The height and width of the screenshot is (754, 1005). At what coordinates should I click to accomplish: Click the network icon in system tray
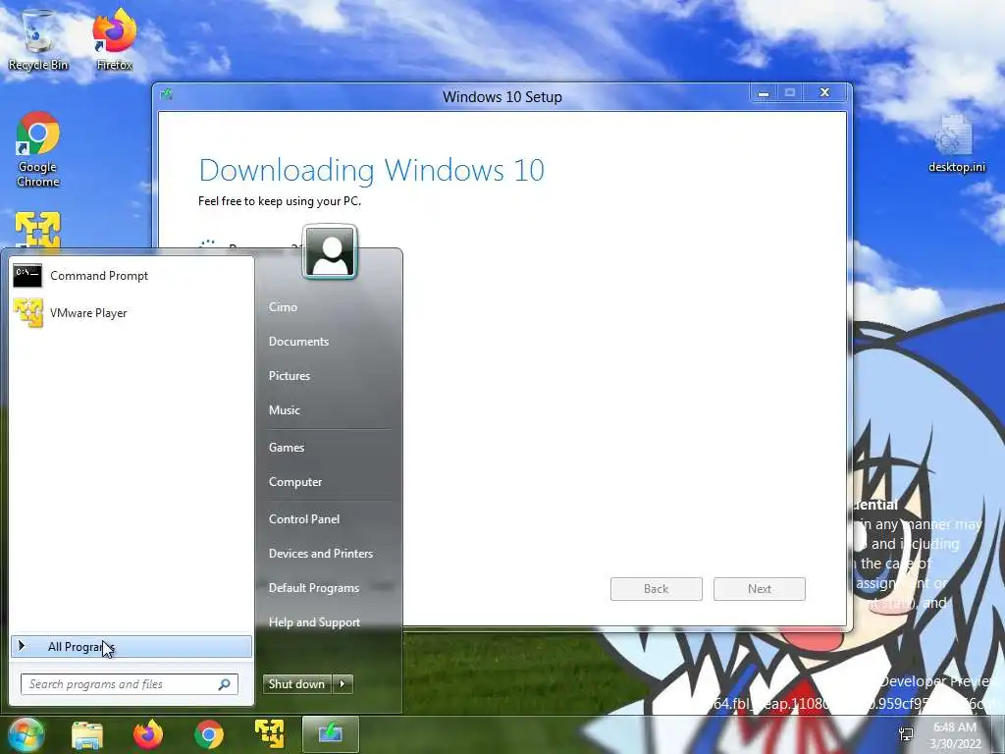pos(906,734)
